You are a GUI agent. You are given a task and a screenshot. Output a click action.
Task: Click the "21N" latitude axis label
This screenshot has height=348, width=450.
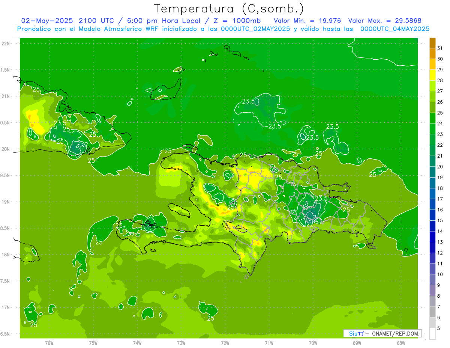6,96
